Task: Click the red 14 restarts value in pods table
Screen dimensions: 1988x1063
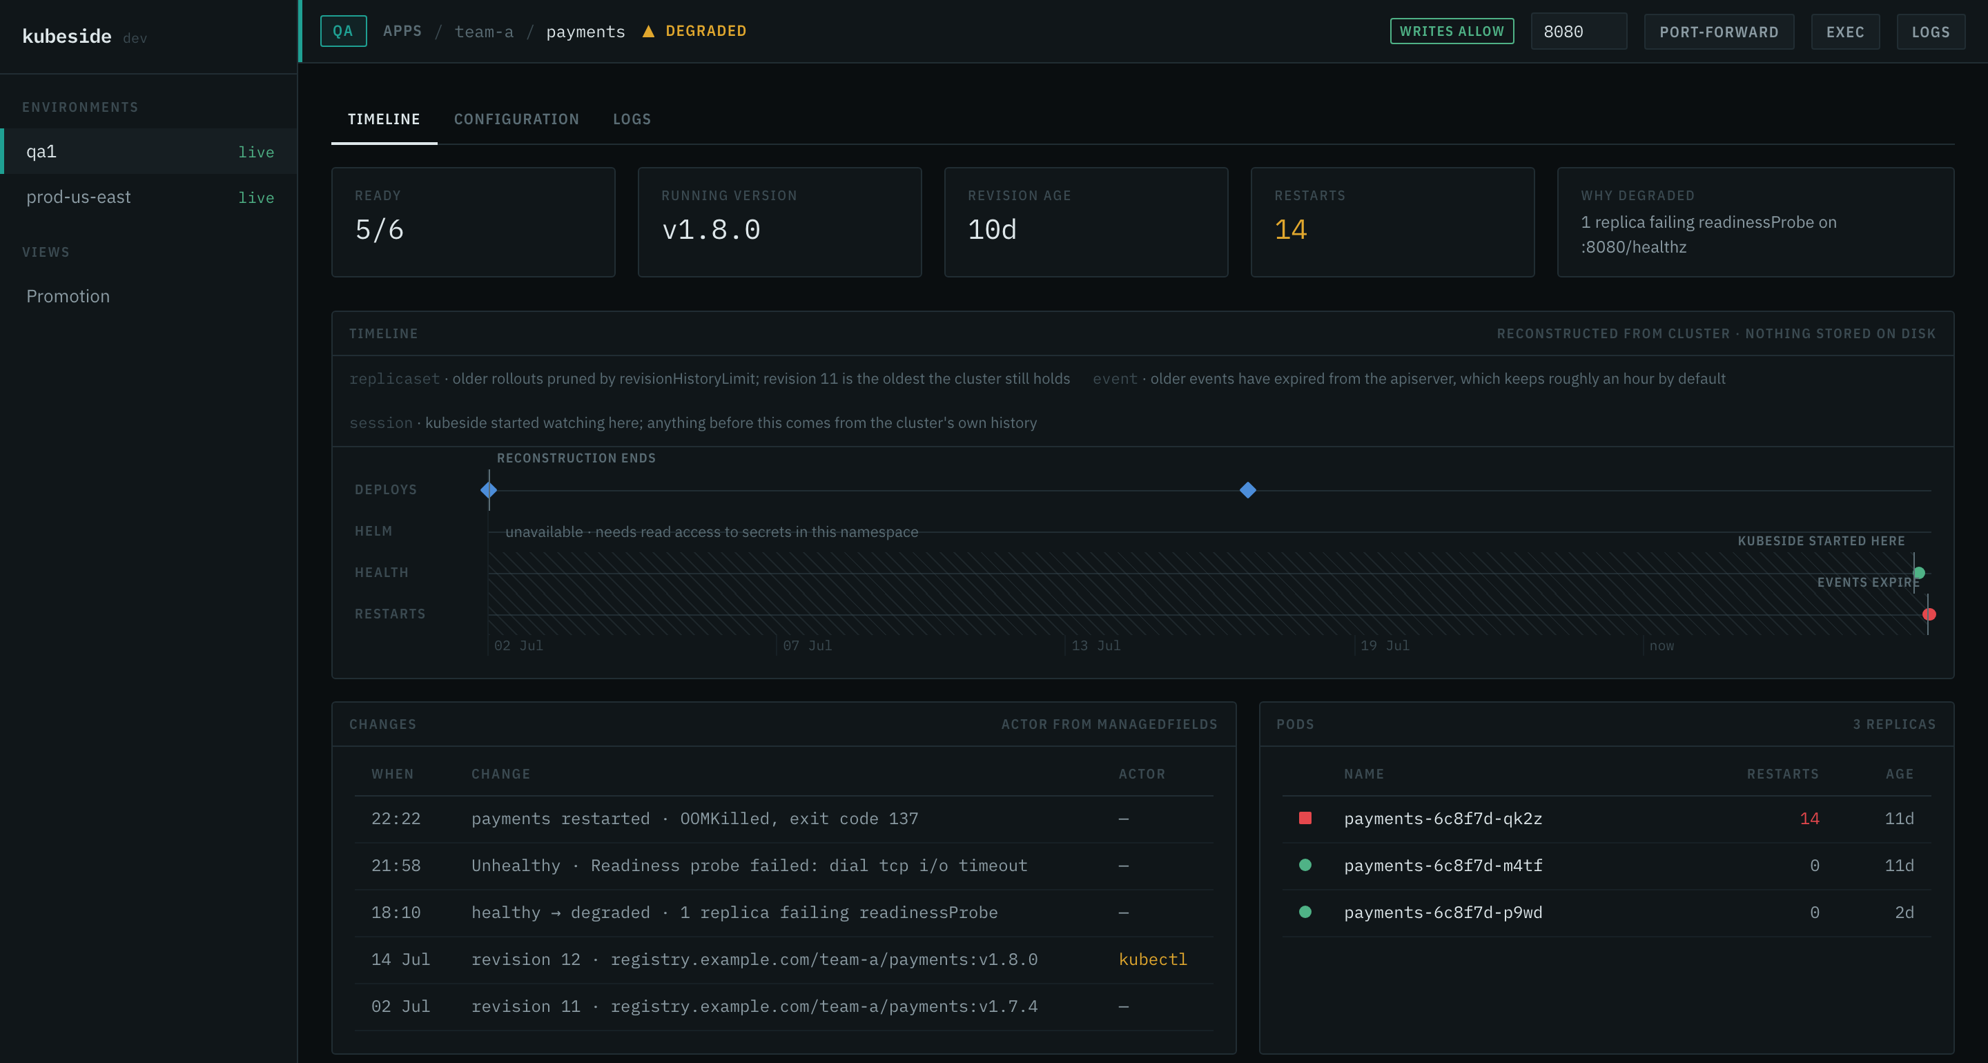Action: coord(1809,818)
